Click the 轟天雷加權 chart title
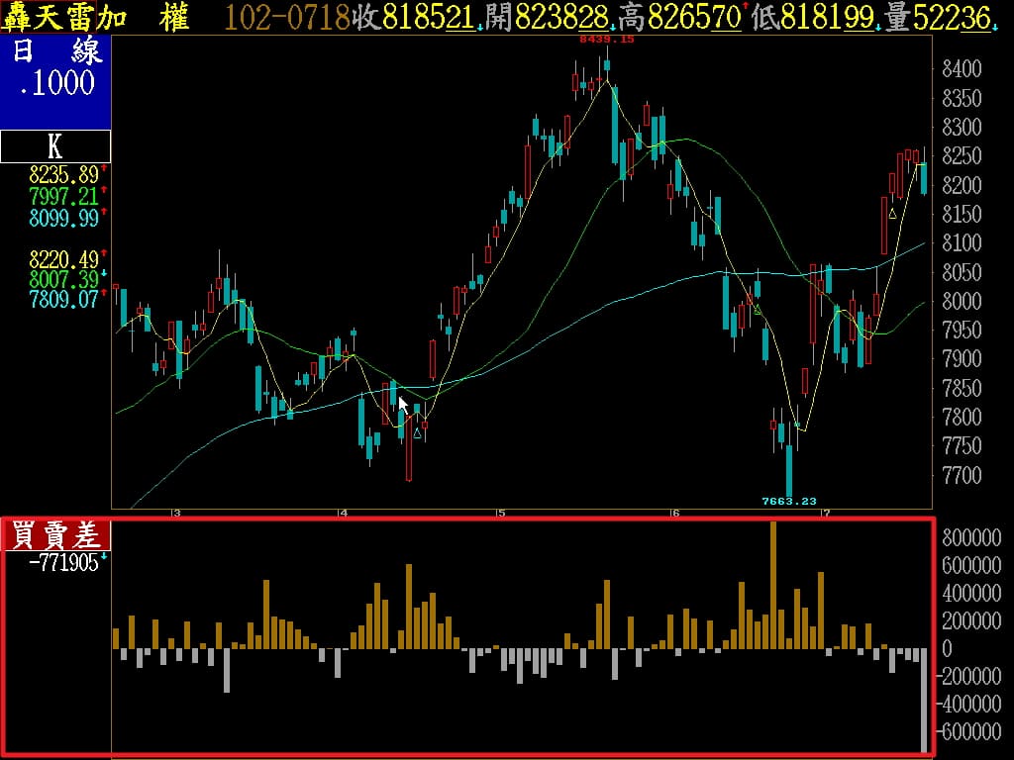 [97, 17]
